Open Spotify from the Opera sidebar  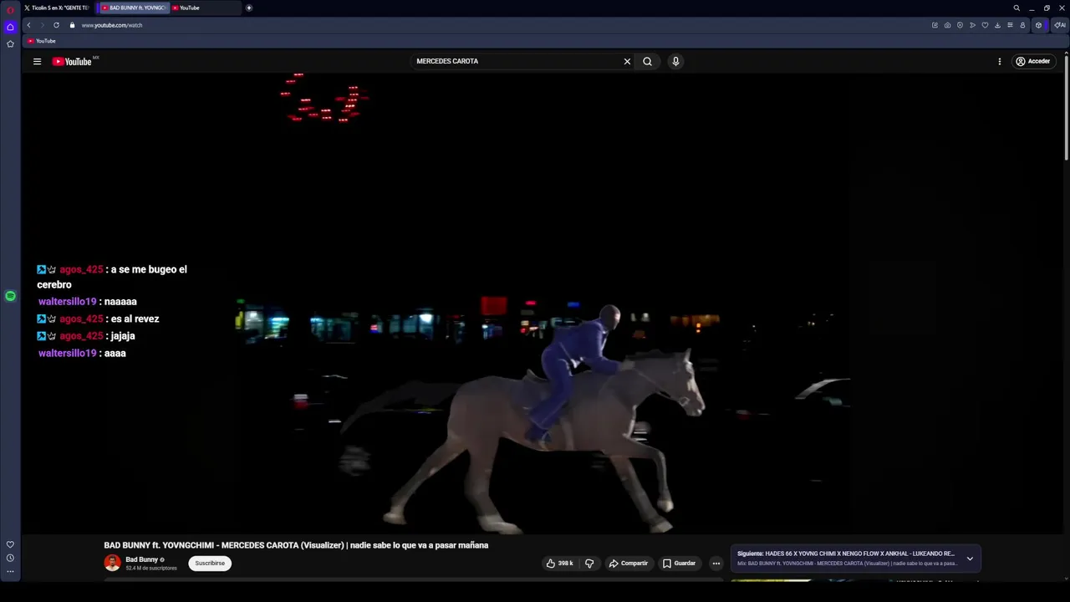pos(10,296)
